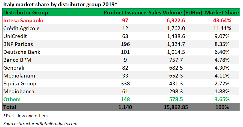243x127 pixels.
Task: Click Deutsche Bank's issuance value 101
Action: point(125,52)
